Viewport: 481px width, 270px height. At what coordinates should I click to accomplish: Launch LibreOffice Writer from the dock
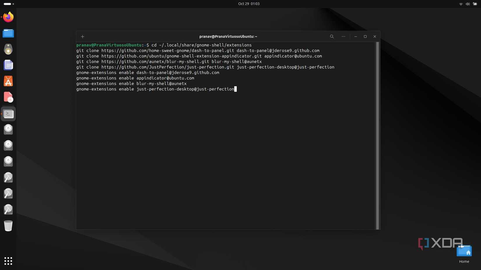(x=8, y=65)
